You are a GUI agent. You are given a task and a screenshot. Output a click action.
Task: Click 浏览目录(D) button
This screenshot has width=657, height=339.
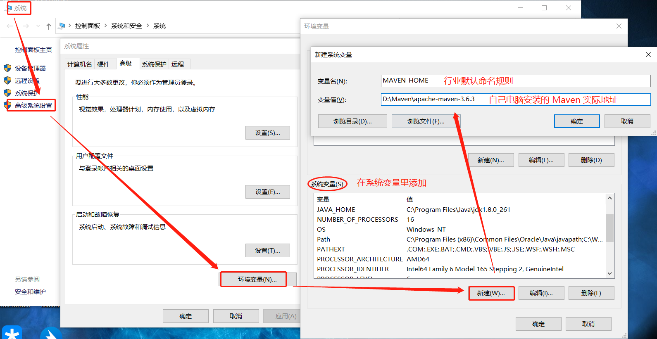[x=352, y=121]
